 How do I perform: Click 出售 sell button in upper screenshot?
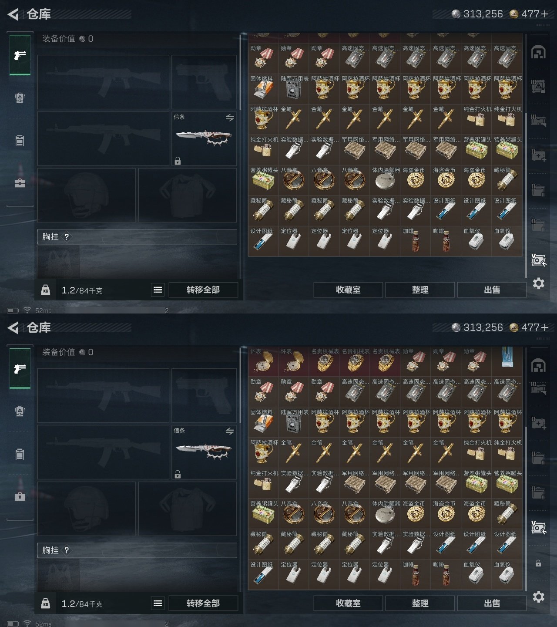coord(492,290)
